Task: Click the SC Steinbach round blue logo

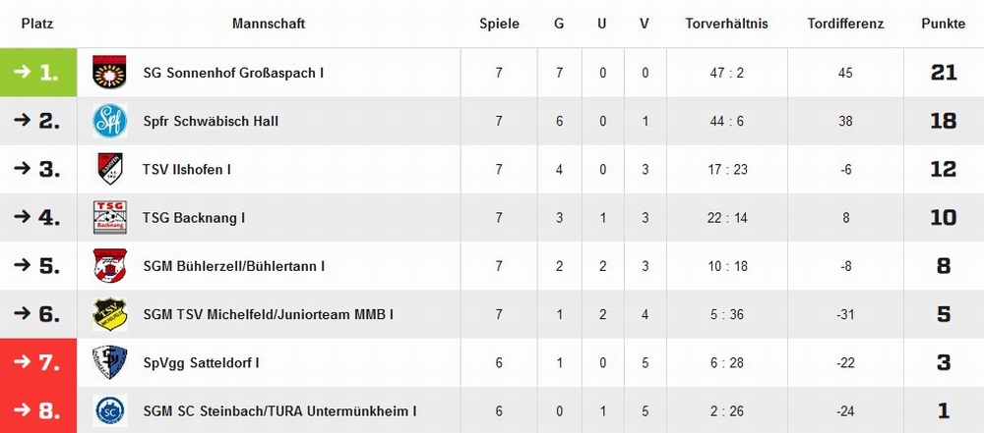Action: click(110, 411)
